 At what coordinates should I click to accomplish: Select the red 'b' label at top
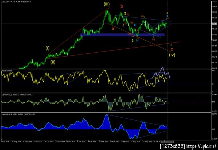122,6
